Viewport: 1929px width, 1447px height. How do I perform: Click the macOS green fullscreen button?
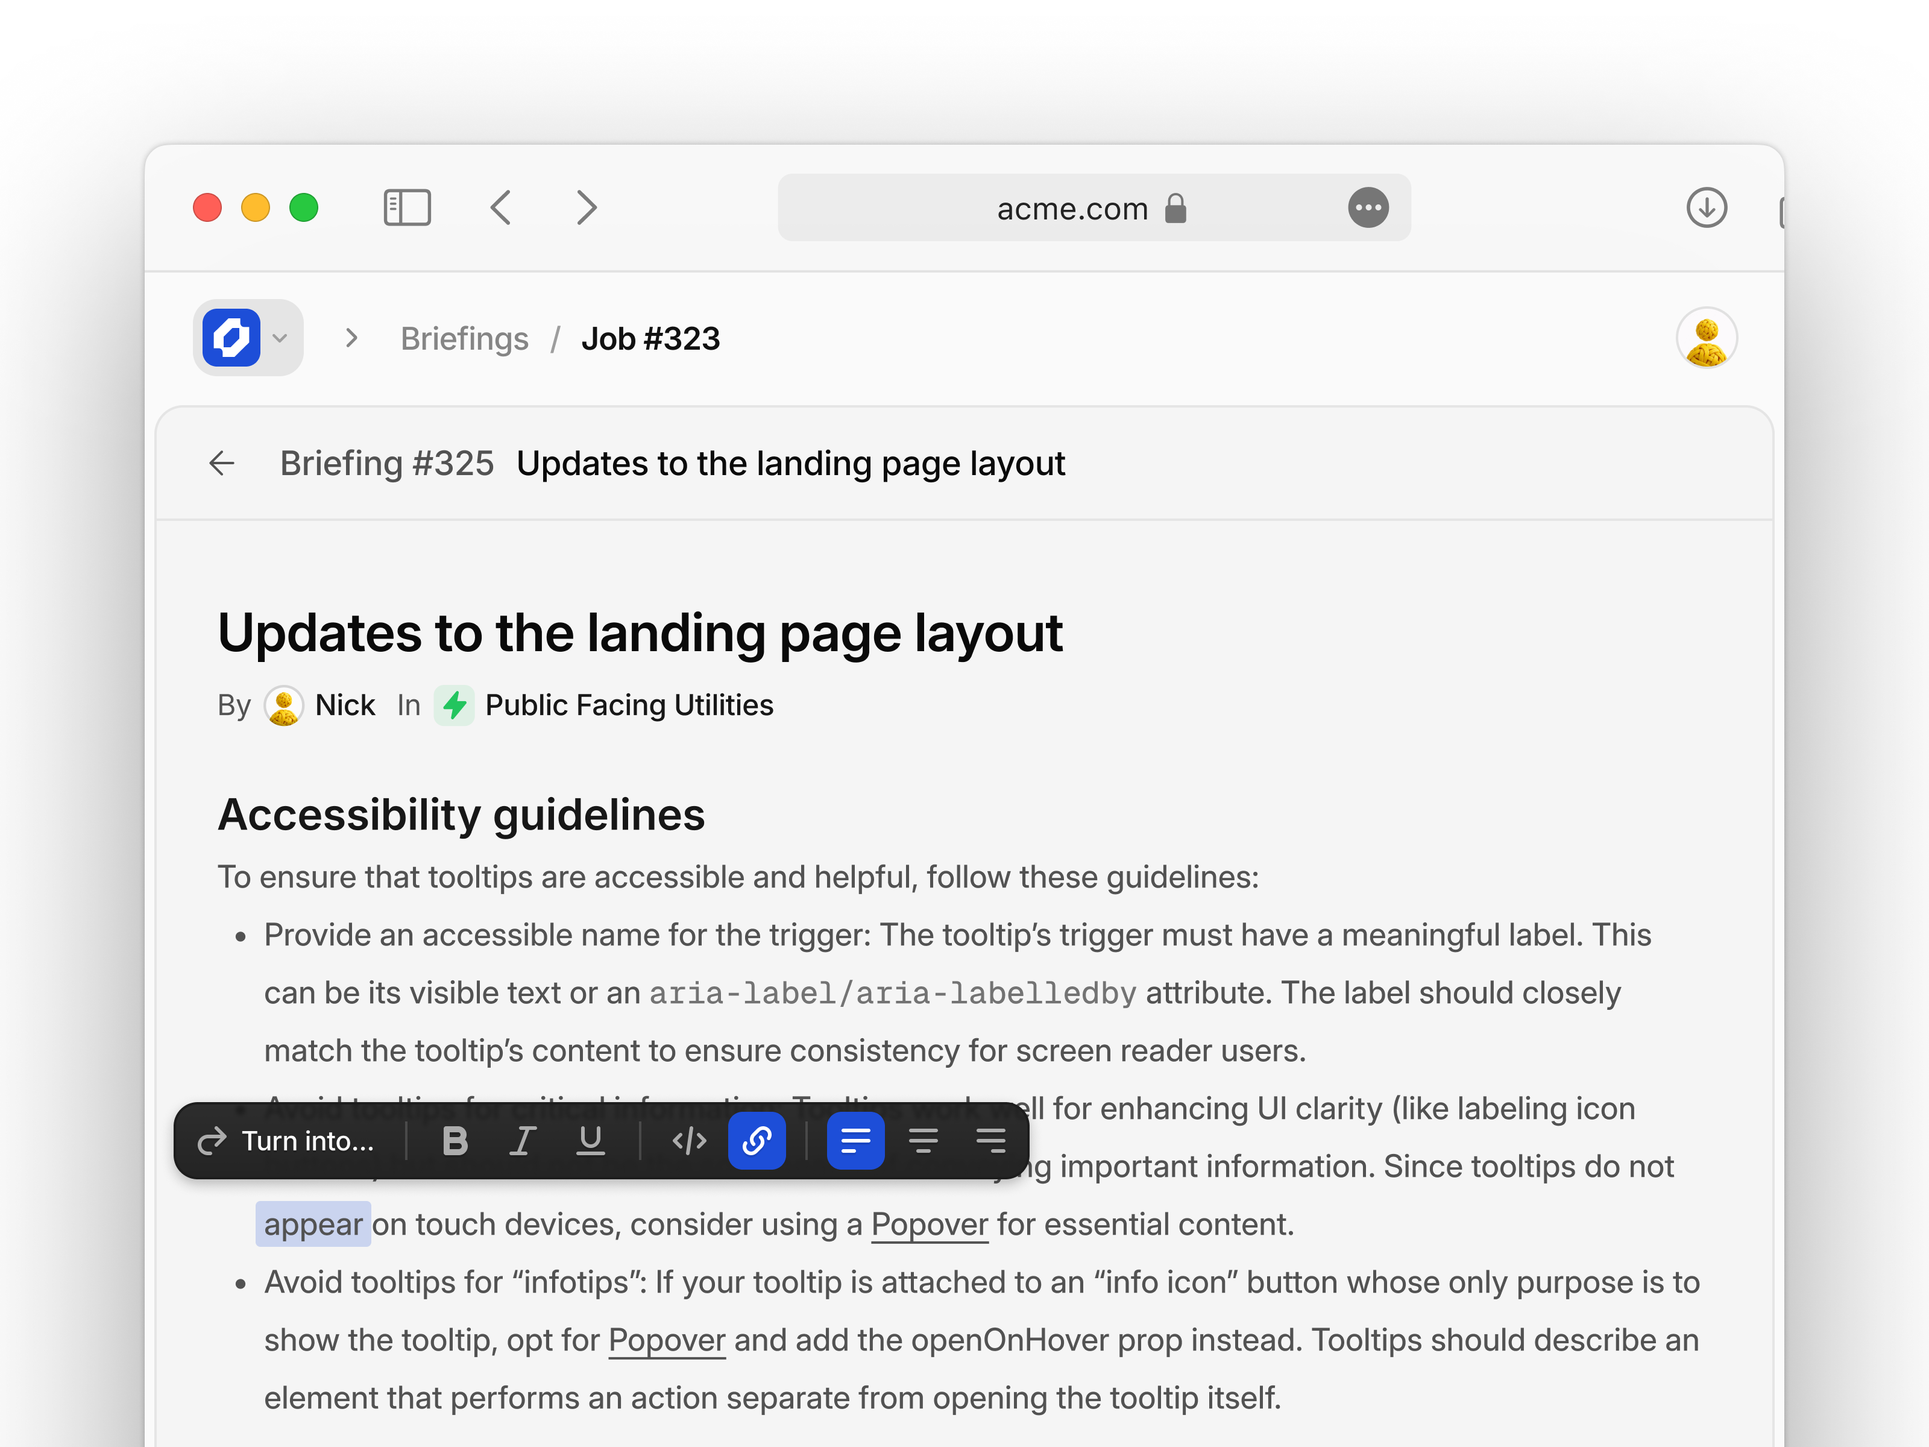click(x=303, y=207)
